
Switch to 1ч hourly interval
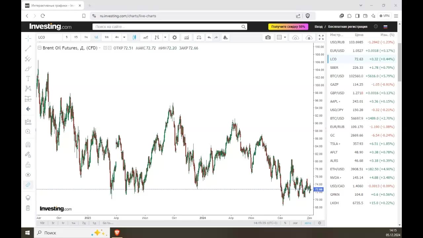[86, 37]
